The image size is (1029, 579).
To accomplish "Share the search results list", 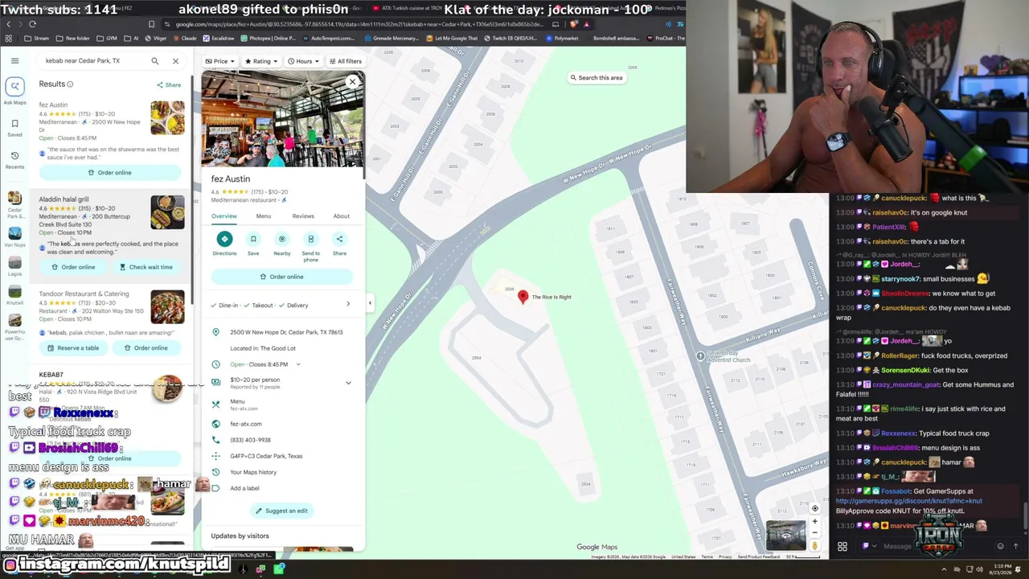I will (169, 84).
